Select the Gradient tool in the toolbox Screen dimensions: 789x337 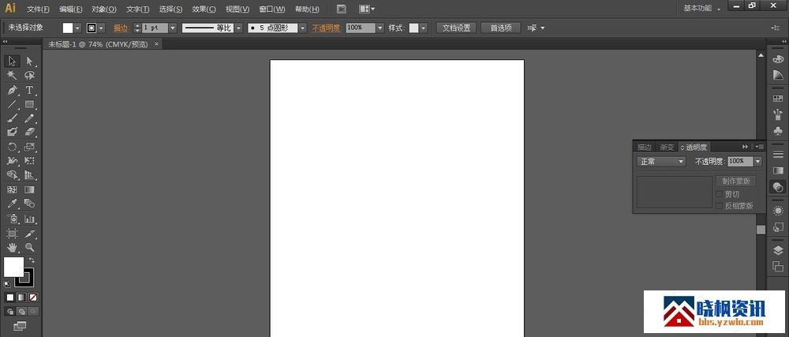(29, 189)
